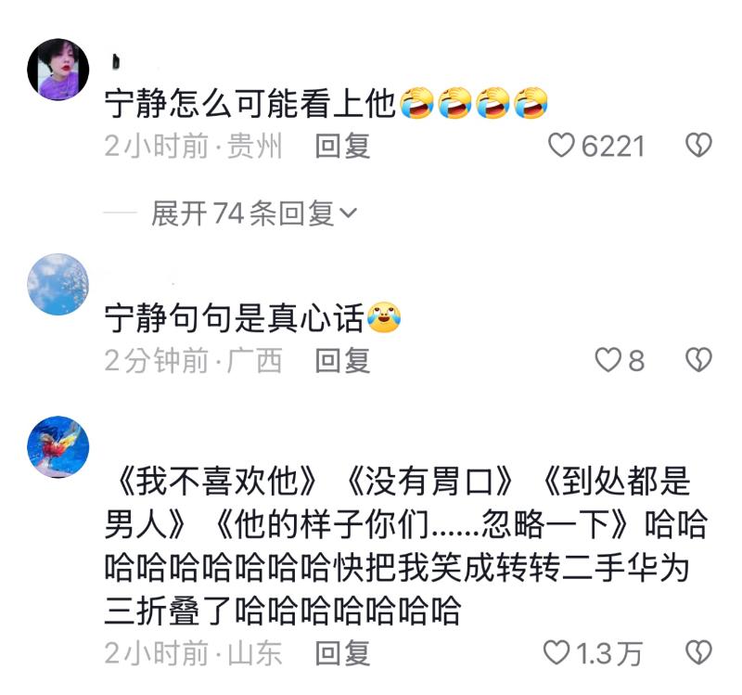Like the Guangxi comment with 8 likes
Screen dimensions: 742x695
pyautogui.click(x=608, y=360)
